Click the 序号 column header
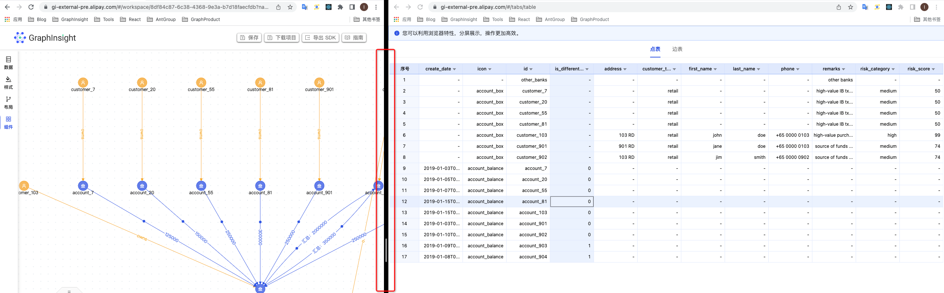This screenshot has height=293, width=944. 405,69
